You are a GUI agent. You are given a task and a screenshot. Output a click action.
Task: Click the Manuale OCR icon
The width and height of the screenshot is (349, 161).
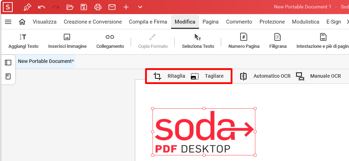(300, 76)
